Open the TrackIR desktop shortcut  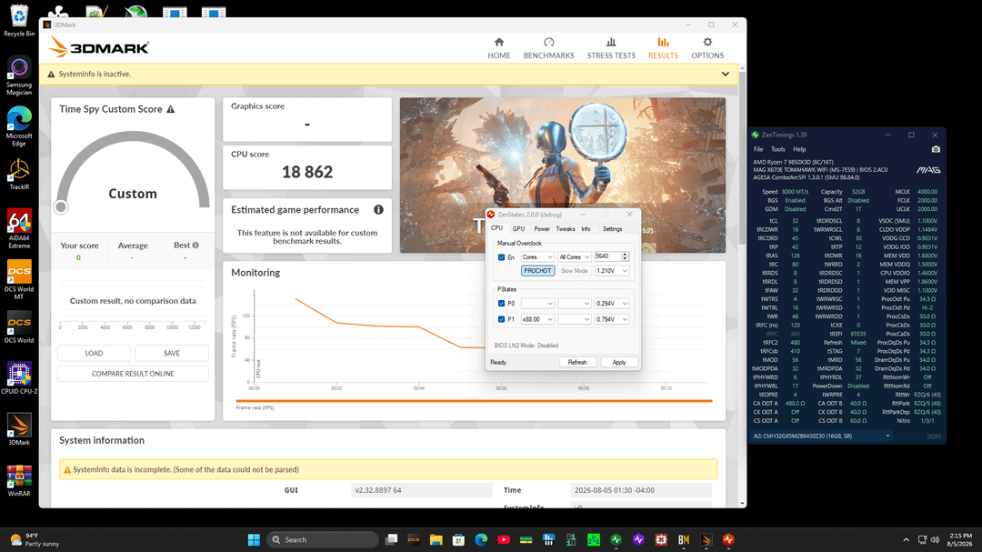pyautogui.click(x=19, y=174)
